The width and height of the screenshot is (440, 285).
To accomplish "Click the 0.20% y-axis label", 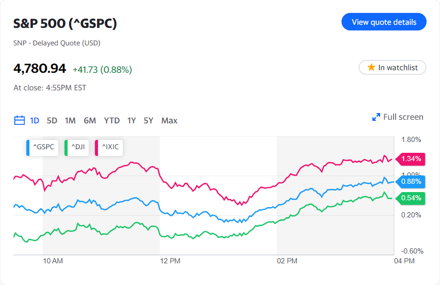I will [411, 215].
